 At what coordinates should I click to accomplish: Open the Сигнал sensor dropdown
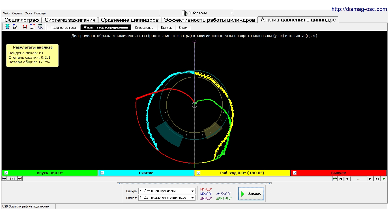tap(167, 198)
